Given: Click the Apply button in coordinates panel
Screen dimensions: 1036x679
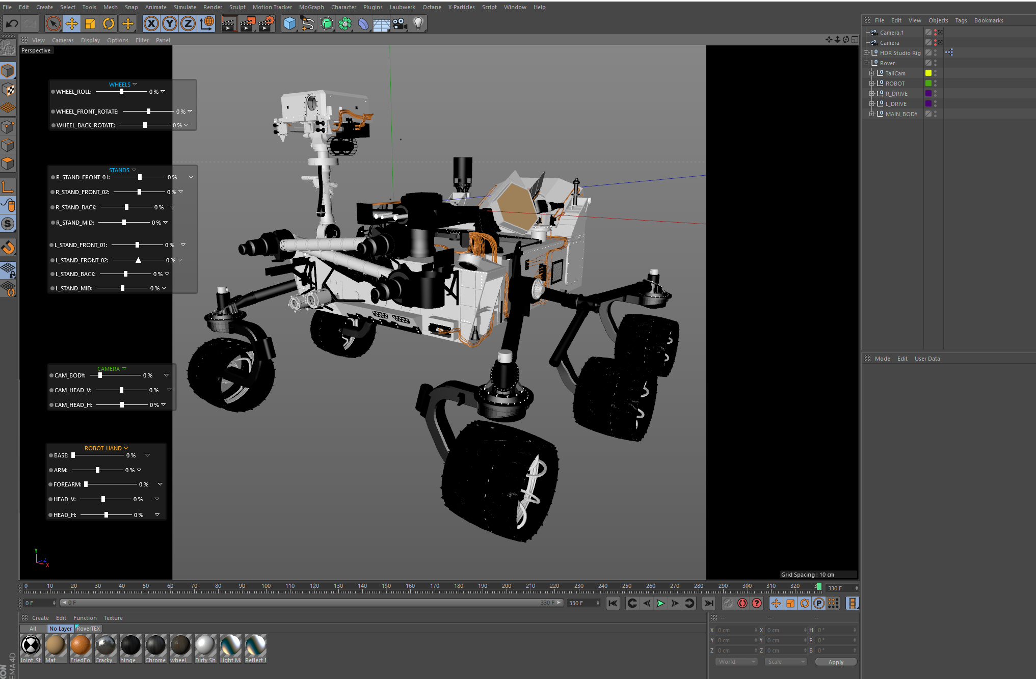Looking at the screenshot, I should click(836, 661).
